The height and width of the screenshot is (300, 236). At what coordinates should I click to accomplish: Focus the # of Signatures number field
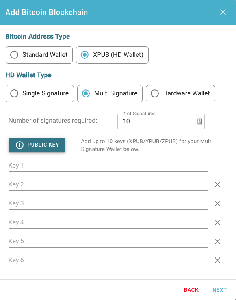(161, 121)
